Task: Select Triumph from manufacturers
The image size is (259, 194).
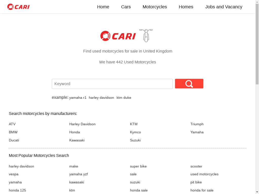Action: pos(197,124)
